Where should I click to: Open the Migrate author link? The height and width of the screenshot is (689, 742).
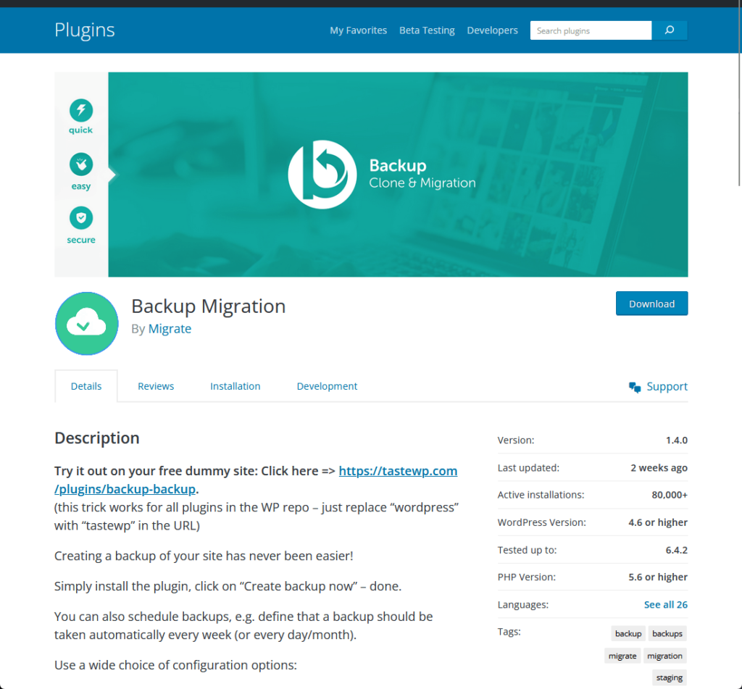pyautogui.click(x=170, y=329)
